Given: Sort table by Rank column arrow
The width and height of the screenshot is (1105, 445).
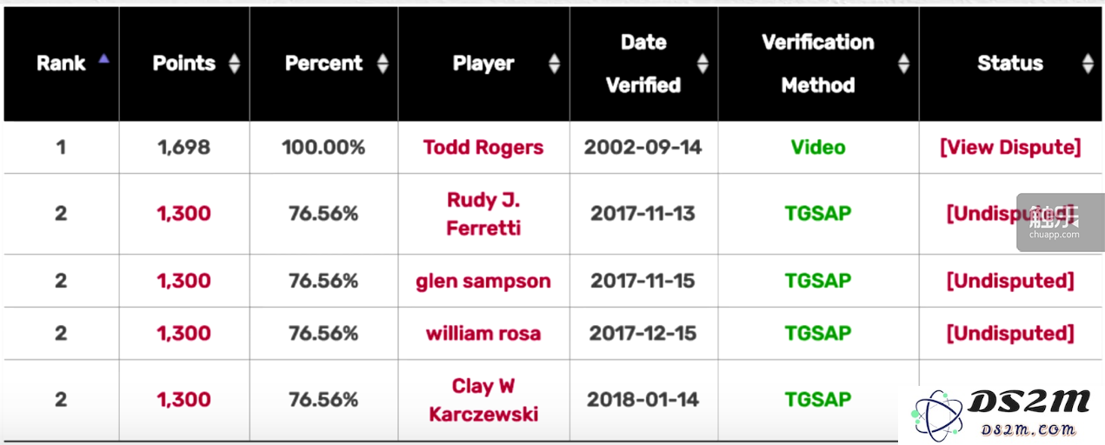Looking at the screenshot, I should (x=104, y=59).
